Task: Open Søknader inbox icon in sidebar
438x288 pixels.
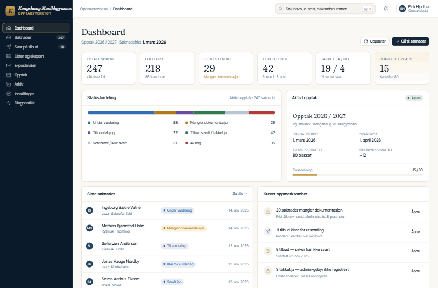Action: [9, 37]
